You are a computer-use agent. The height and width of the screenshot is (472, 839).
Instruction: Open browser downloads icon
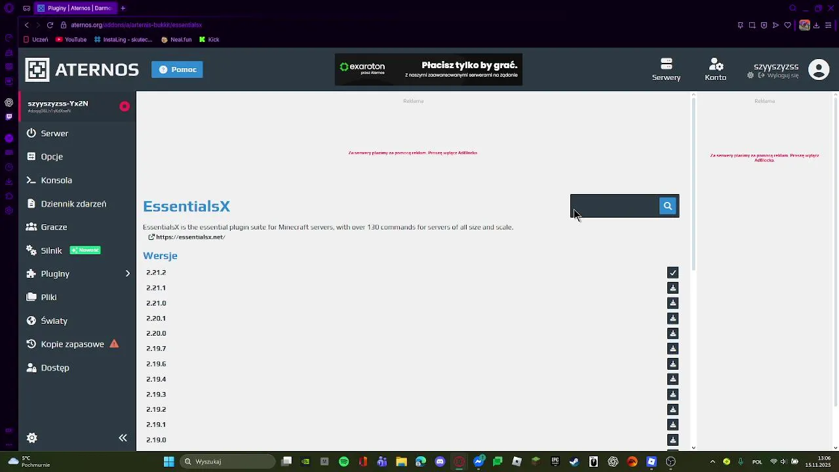816,25
